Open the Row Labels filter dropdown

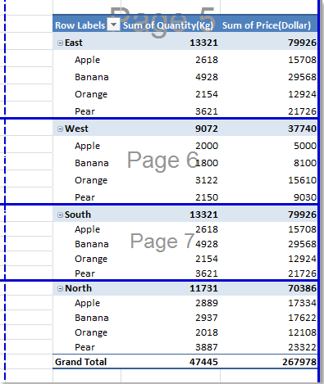pos(113,25)
